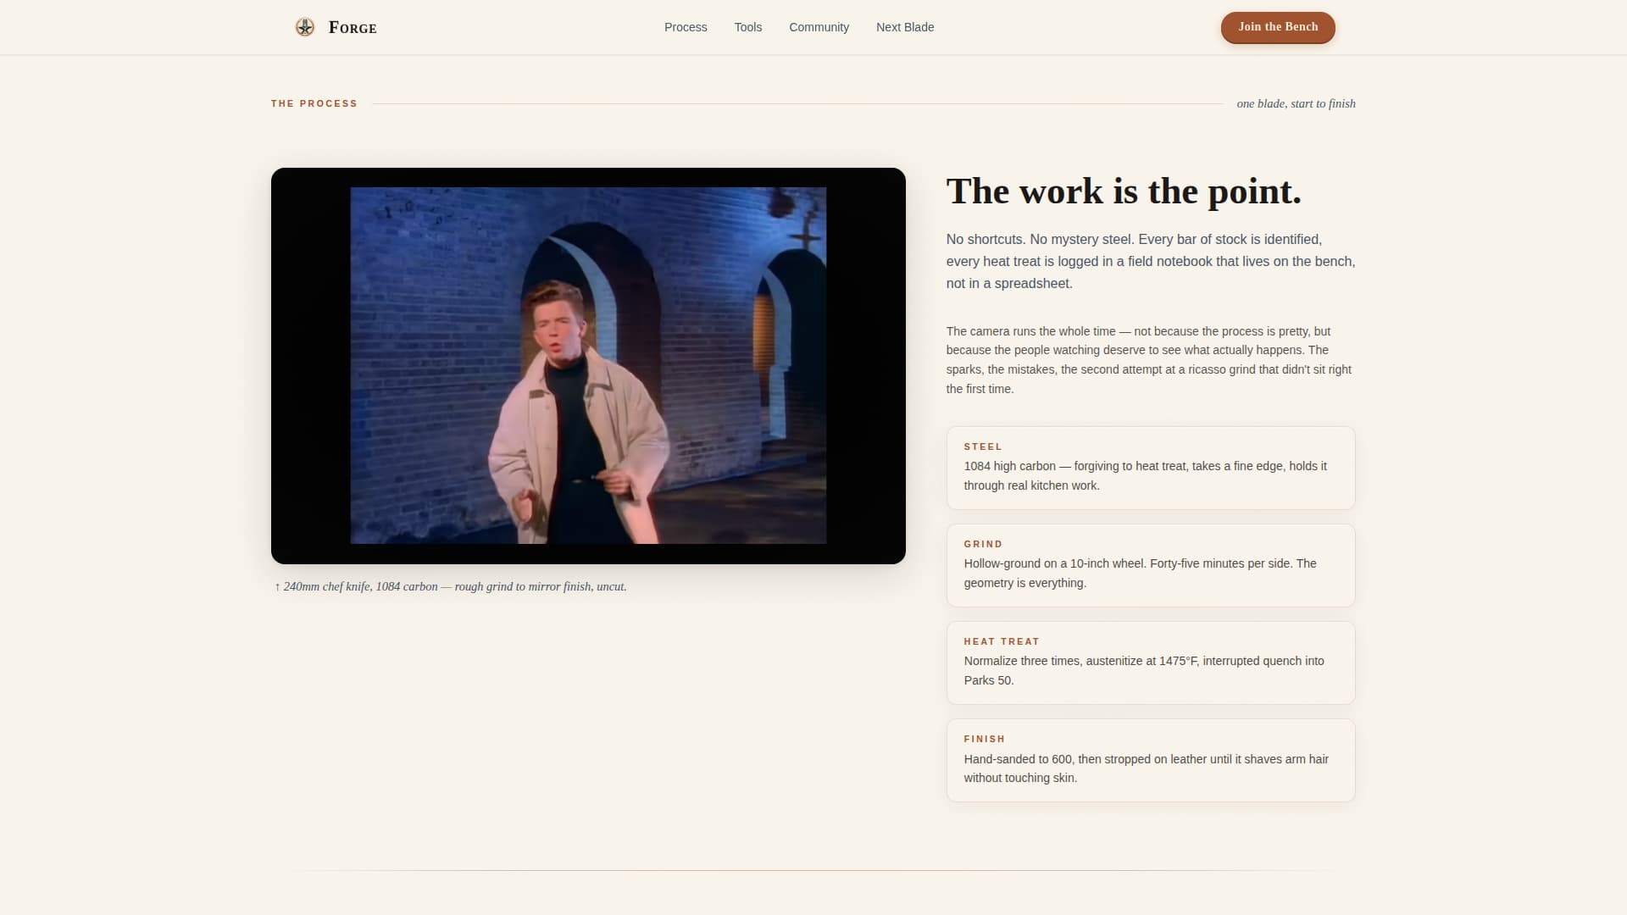The height and width of the screenshot is (915, 1627).
Task: Click the Forge logo icon
Action: click(x=304, y=27)
